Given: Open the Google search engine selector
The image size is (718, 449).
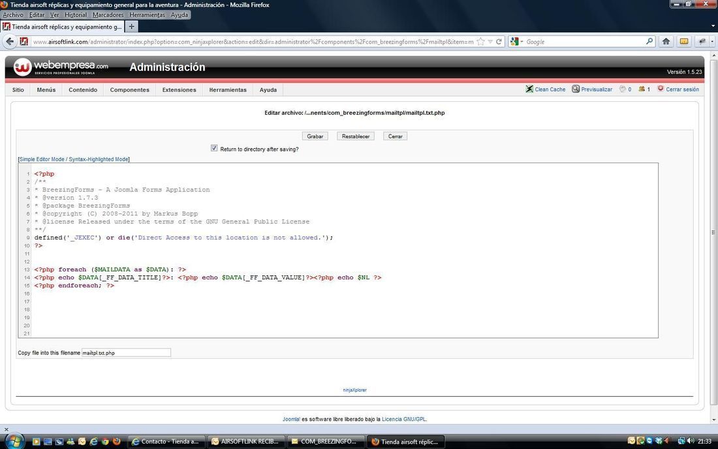Looking at the screenshot, I should tap(516, 42).
